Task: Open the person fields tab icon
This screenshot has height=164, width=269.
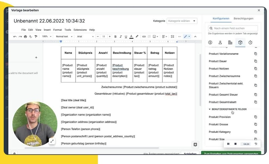Action: 220,42
